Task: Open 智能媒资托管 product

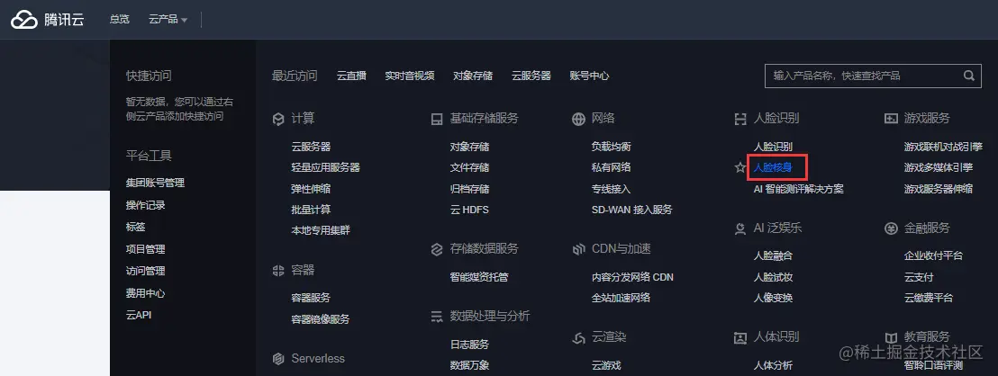Action: [x=478, y=277]
